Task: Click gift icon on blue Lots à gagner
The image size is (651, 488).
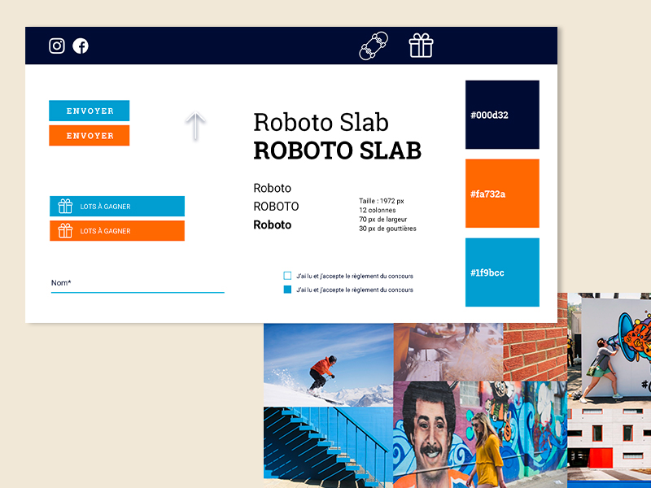Action: 65,207
